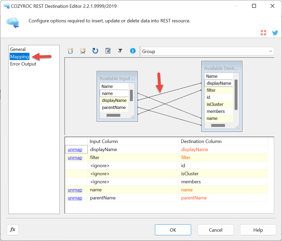Image resolution: width=282 pixels, height=241 pixels.
Task: Click the Destination Column header
Action: (x=223, y=141)
